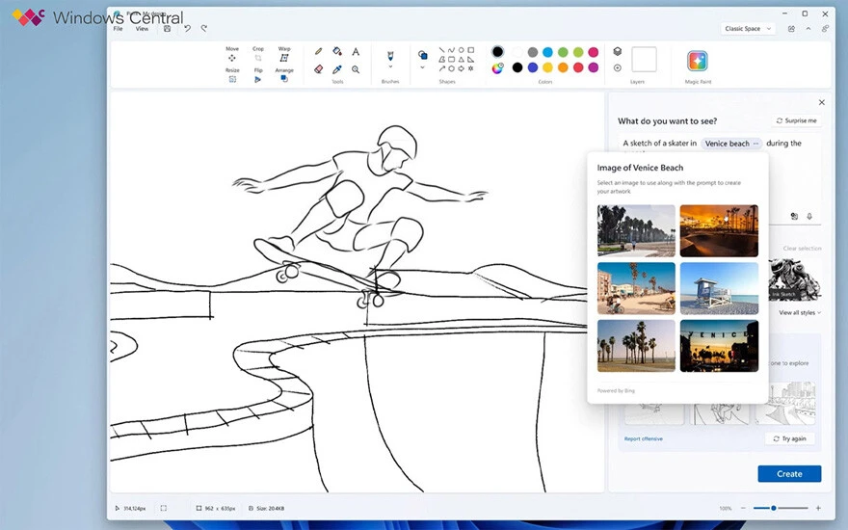Choose the Fill bucket tool
848x530 pixels.
click(x=337, y=52)
